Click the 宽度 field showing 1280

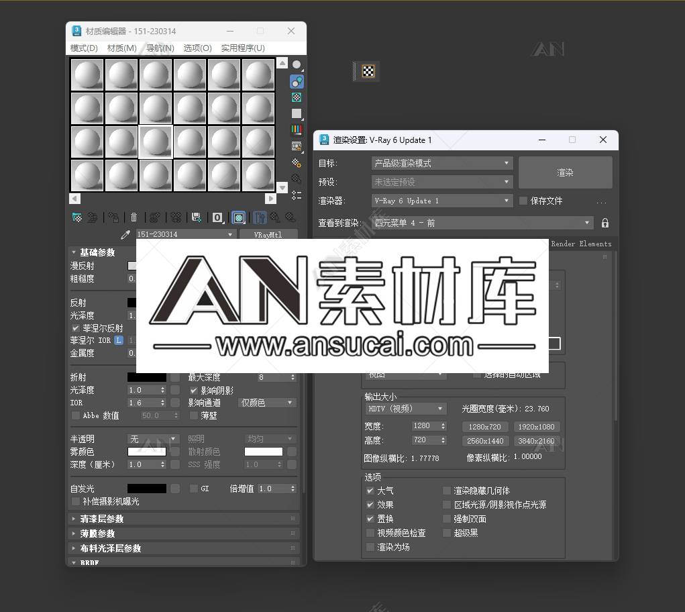coord(425,426)
